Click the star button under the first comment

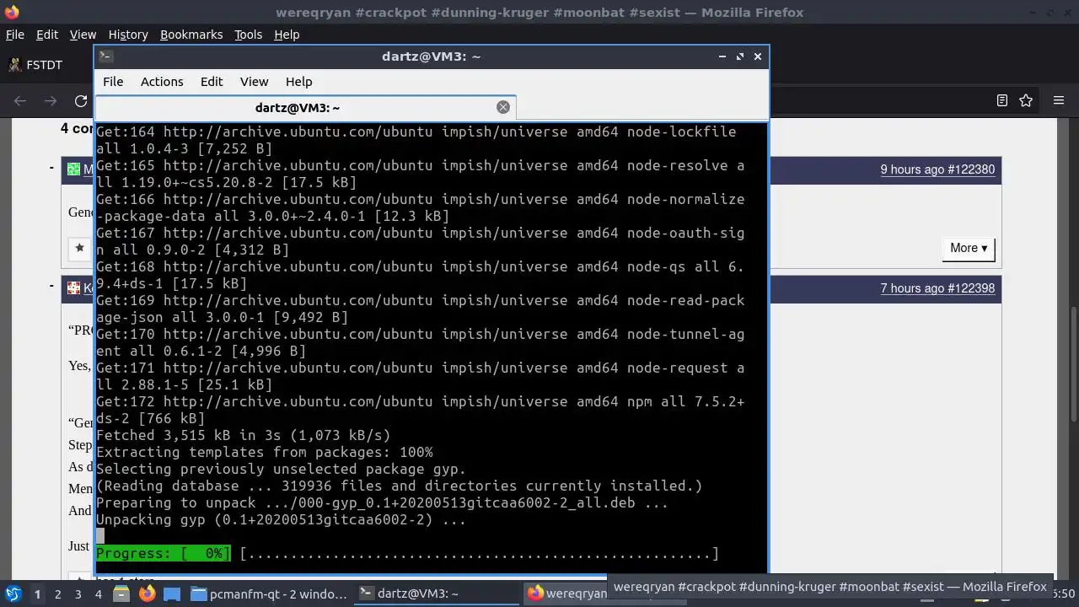click(x=79, y=248)
